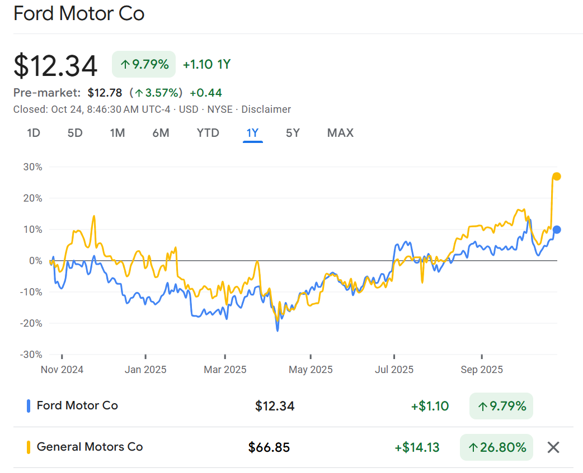Click the yellow General Motors color indicator
Image resolution: width=583 pixels, height=473 pixels.
29,447
